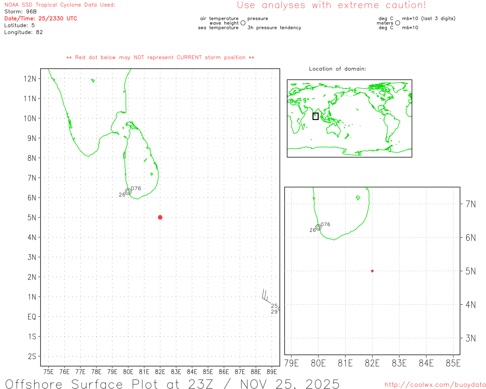Screen dimensions: 486x389
Task: Click the "sea temperature" legend label
Action: click(x=218, y=27)
